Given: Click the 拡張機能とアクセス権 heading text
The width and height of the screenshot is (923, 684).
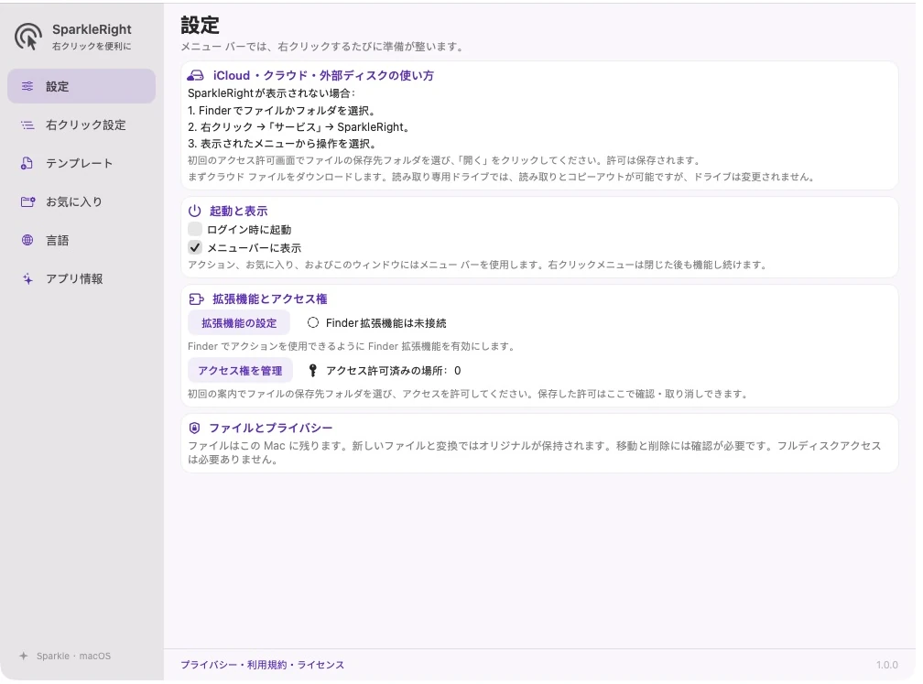Looking at the screenshot, I should tap(269, 299).
